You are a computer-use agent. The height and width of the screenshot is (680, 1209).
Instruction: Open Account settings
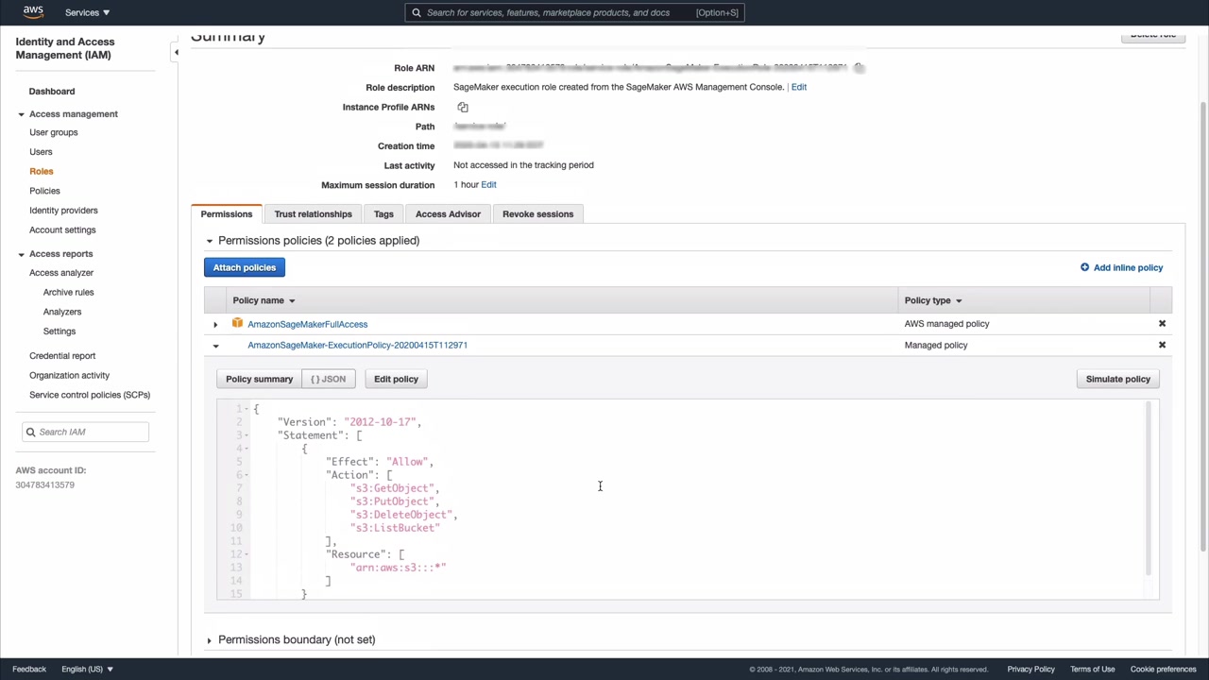point(62,230)
